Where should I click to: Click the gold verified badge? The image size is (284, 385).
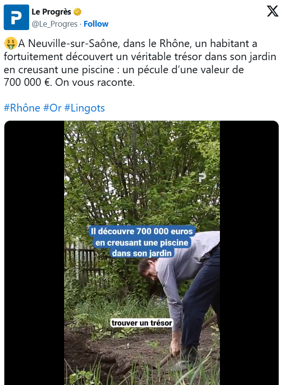pyautogui.click(x=77, y=12)
